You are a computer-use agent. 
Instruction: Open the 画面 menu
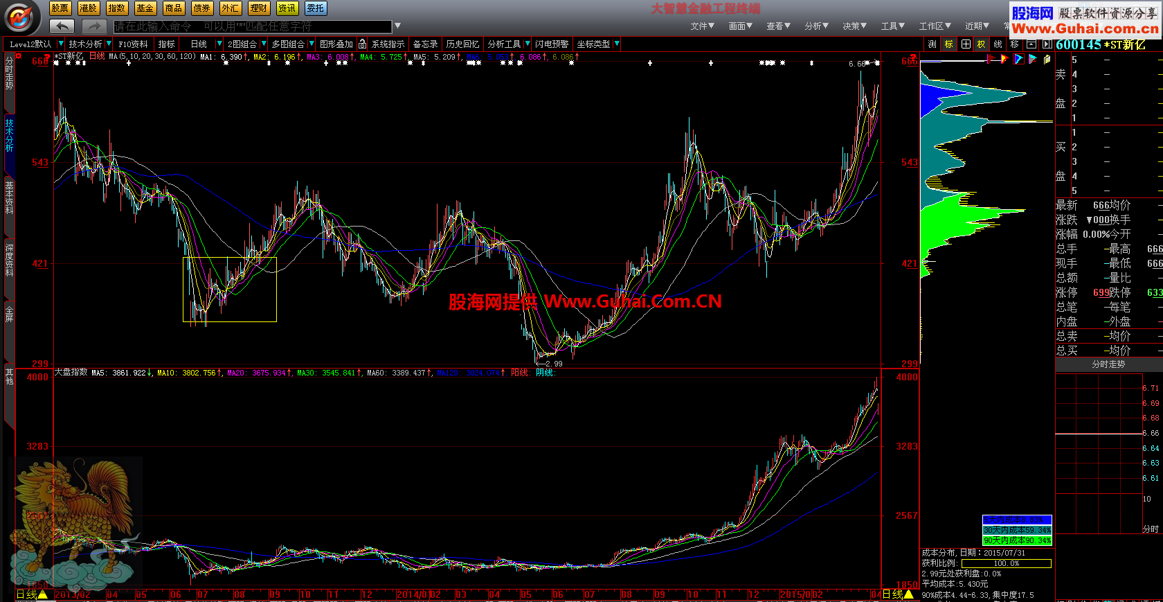[x=740, y=26]
